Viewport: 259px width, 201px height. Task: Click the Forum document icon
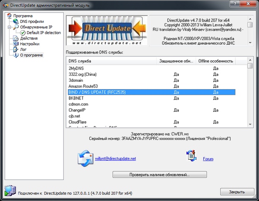(191, 155)
